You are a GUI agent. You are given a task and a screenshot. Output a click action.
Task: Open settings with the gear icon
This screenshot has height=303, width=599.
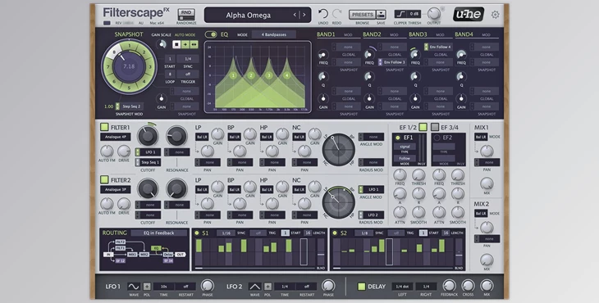(495, 15)
